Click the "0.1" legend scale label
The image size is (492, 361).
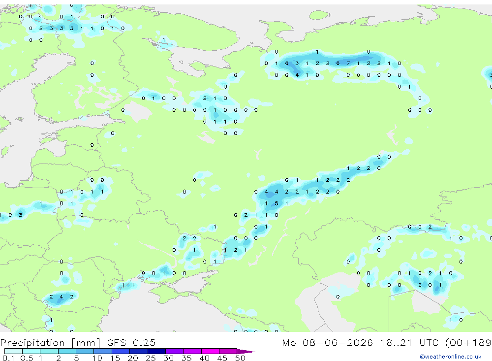coord(8,358)
